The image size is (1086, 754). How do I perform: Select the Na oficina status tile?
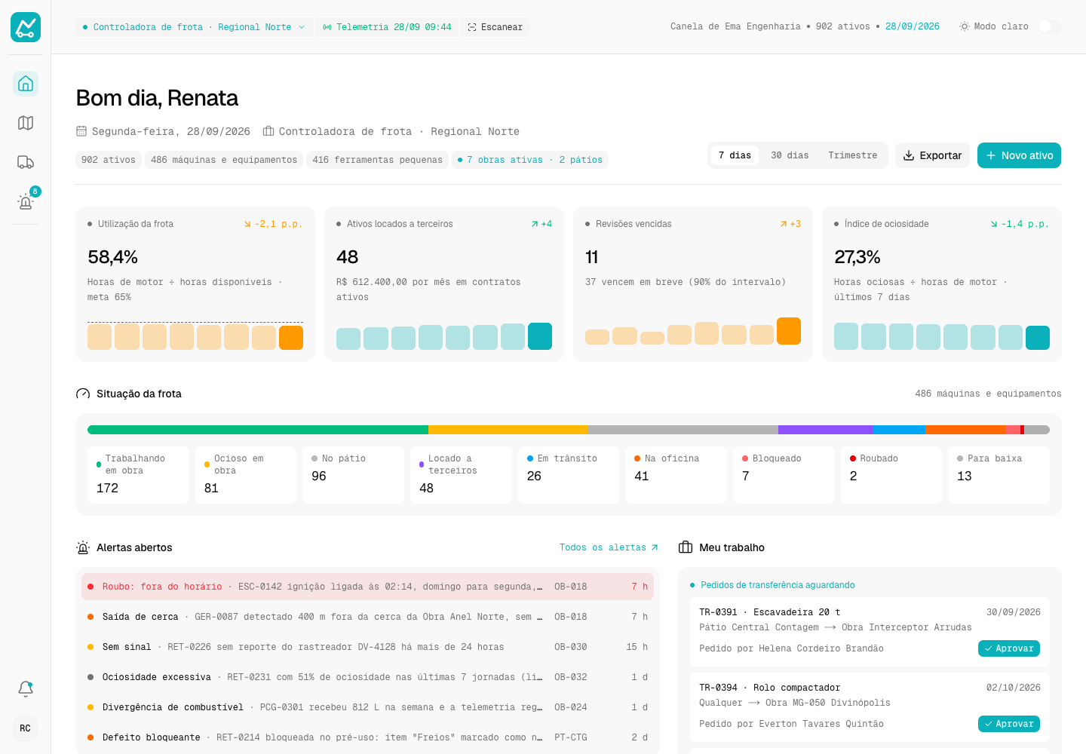click(x=676, y=475)
